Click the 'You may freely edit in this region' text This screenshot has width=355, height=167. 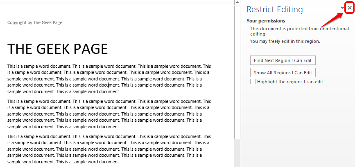285,41
